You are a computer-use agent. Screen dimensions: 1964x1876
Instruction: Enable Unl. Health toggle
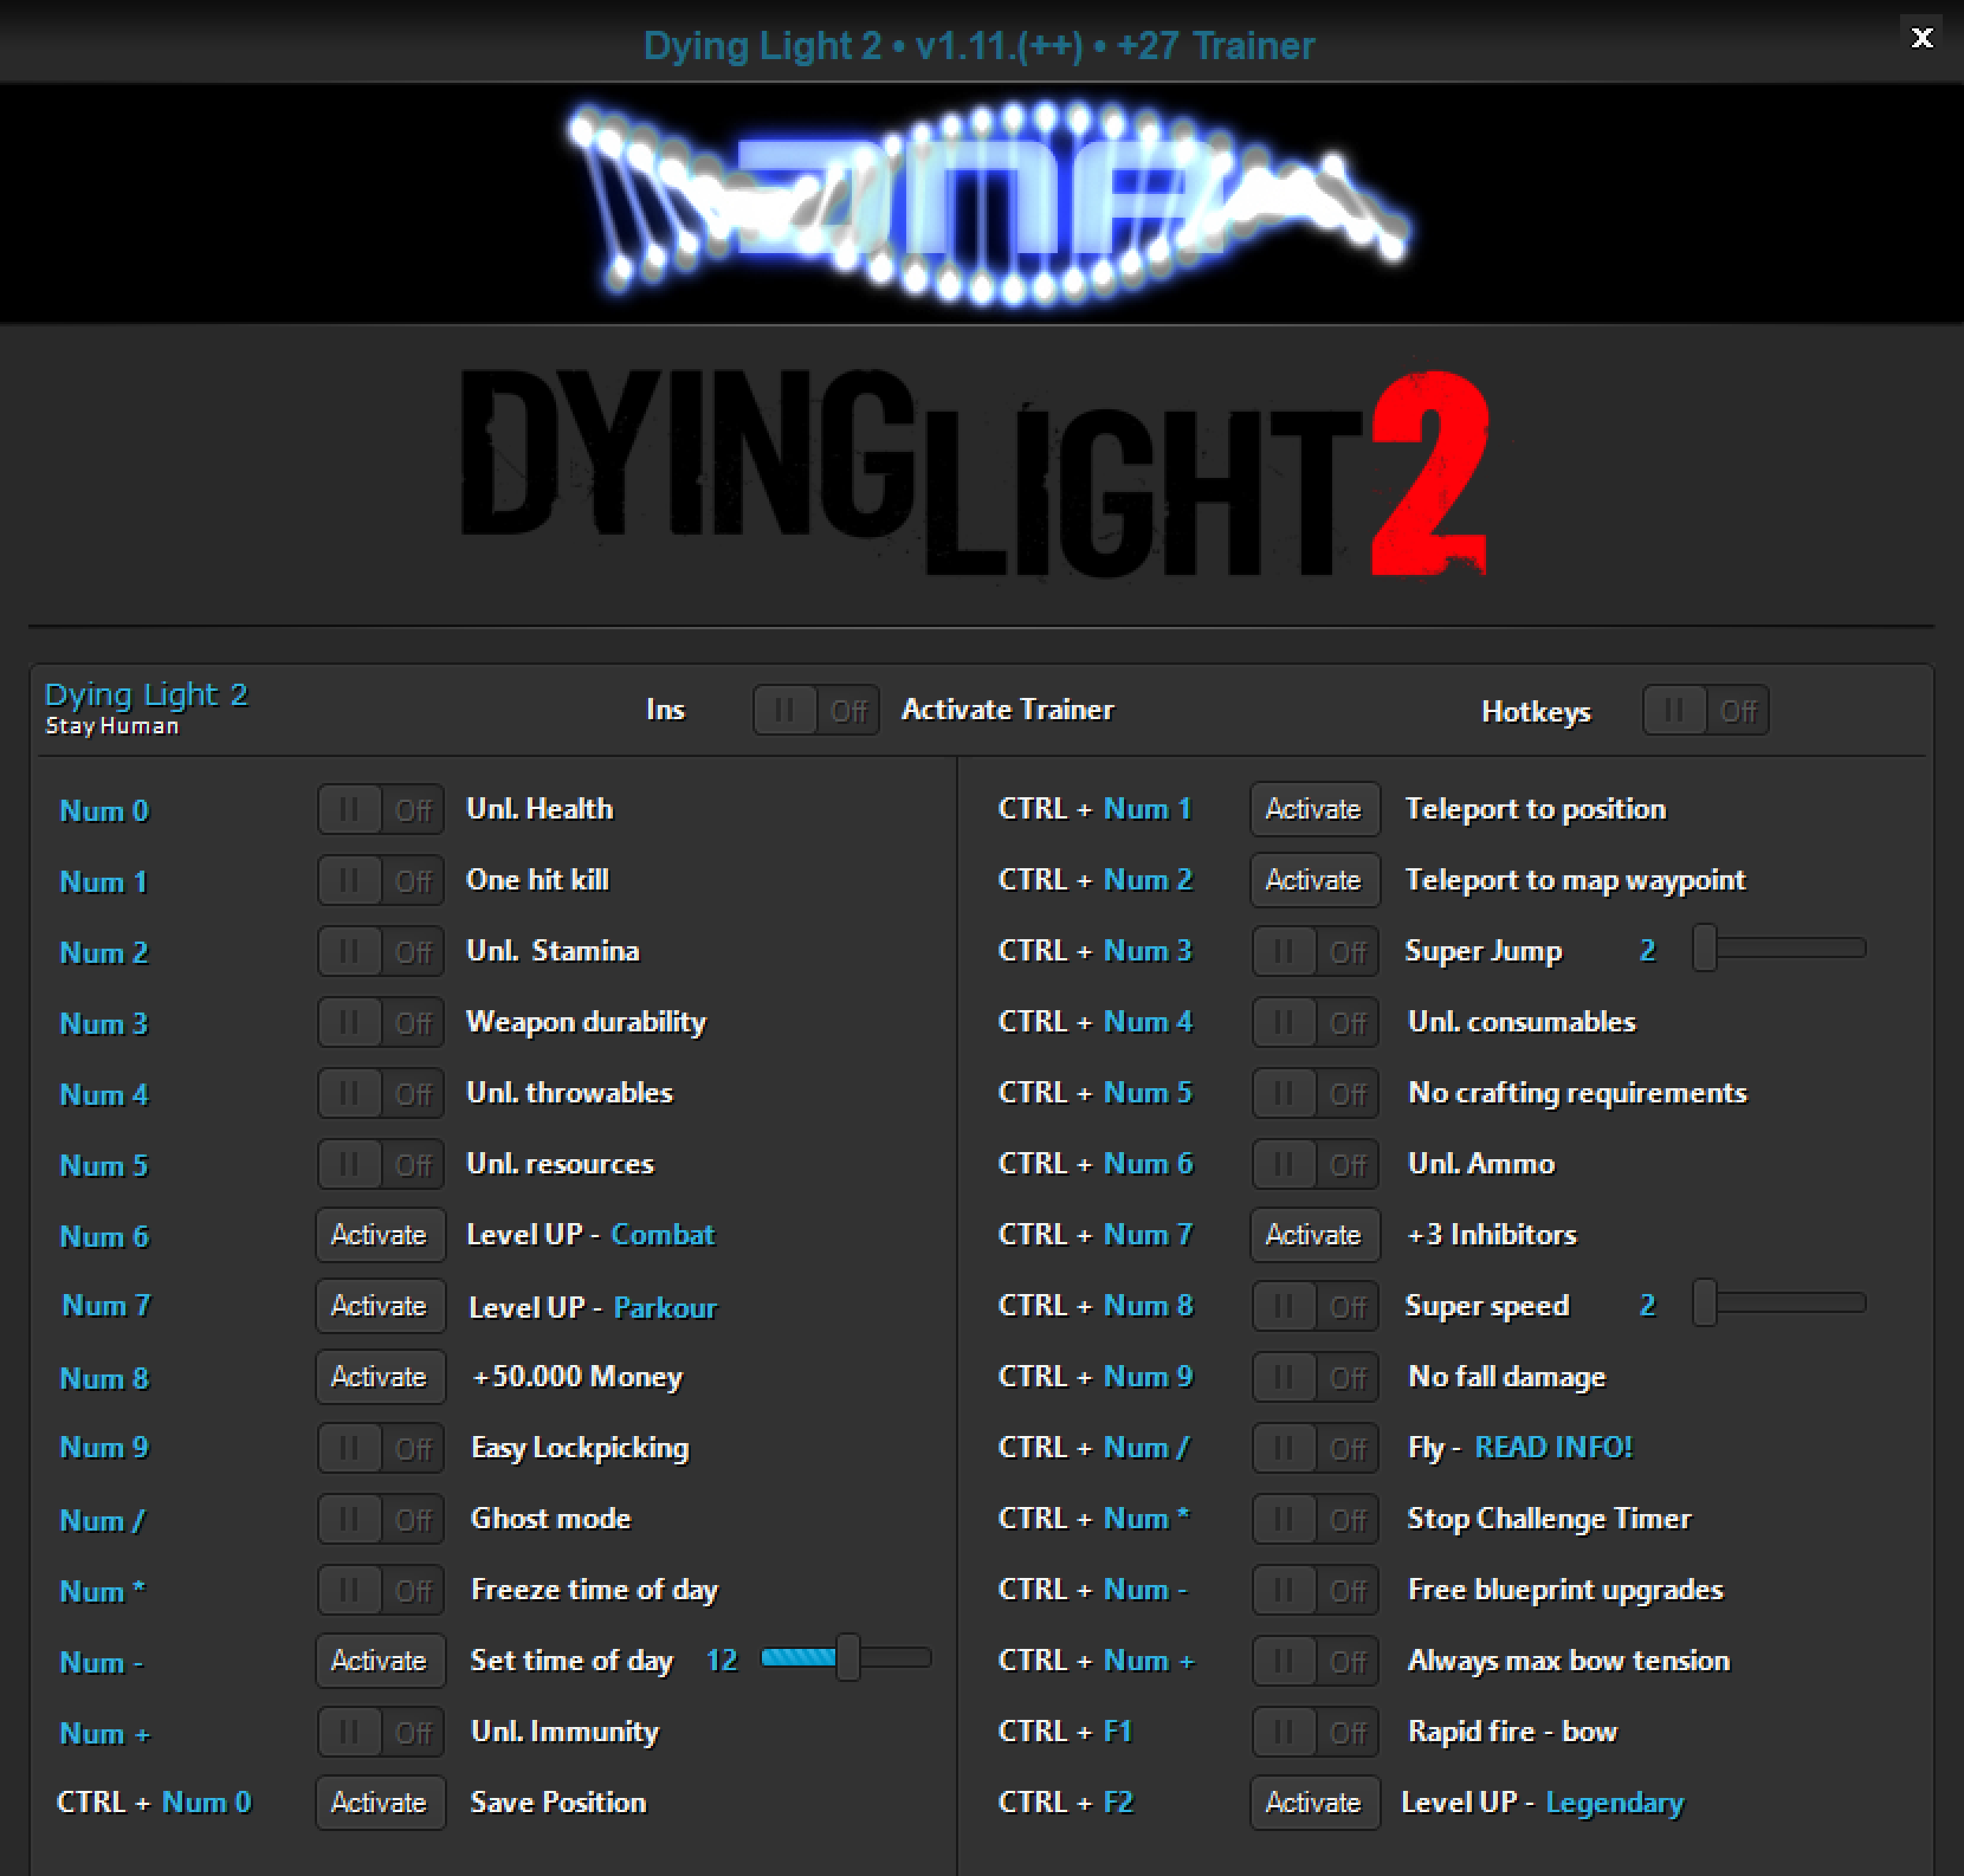[x=381, y=809]
